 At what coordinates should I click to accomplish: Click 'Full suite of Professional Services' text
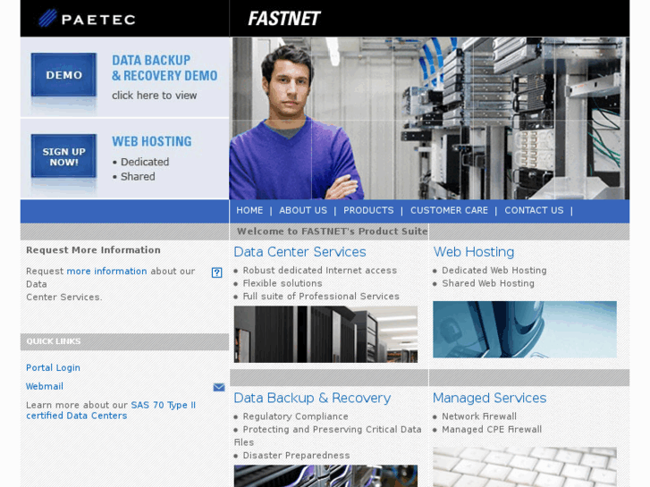click(321, 297)
